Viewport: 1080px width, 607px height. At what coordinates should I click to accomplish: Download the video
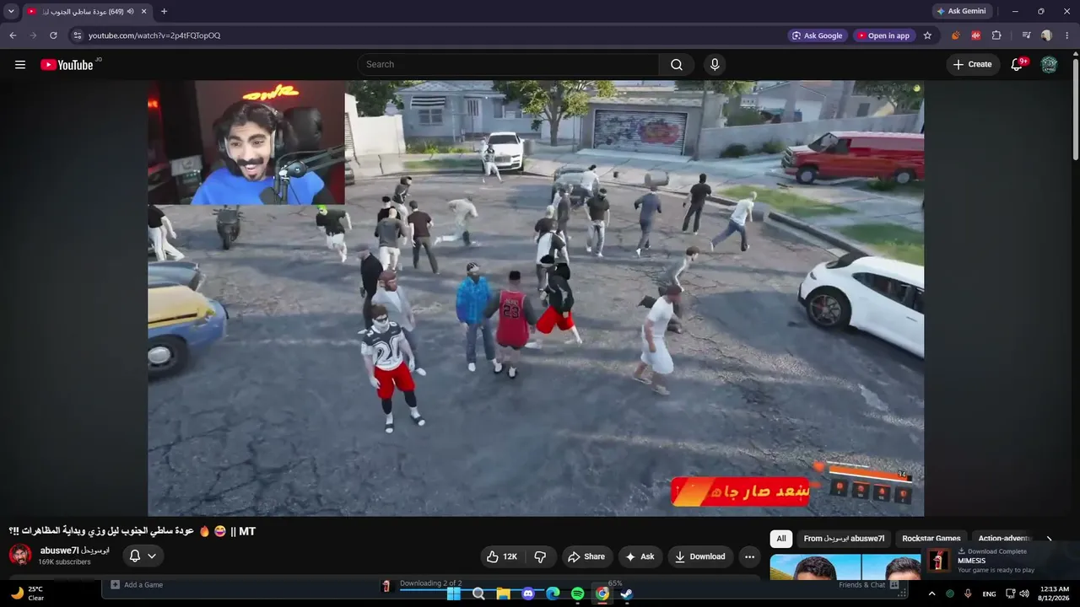click(700, 556)
